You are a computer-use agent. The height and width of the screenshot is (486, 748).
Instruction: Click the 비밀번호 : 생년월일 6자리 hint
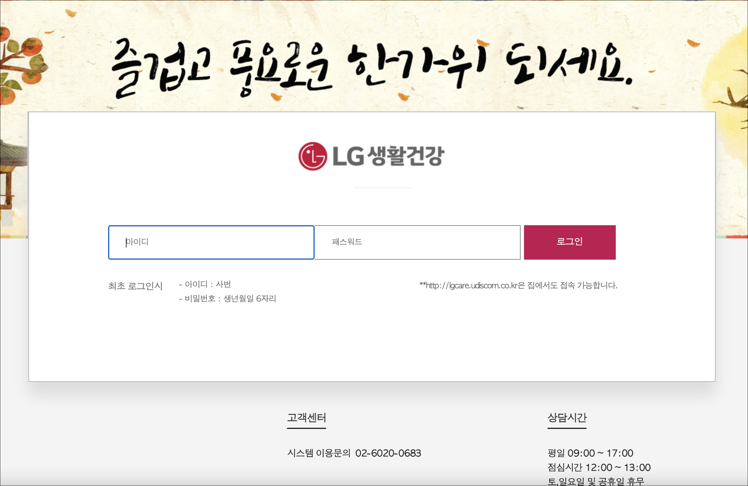pyautogui.click(x=227, y=298)
